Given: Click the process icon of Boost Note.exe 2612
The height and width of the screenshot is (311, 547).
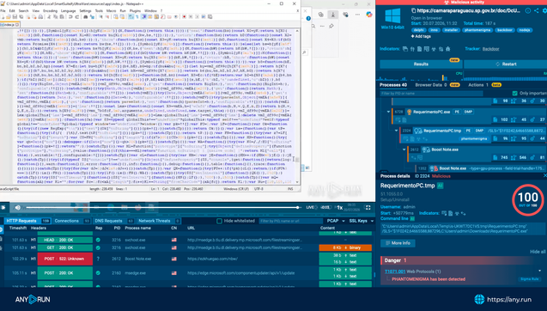Looking at the screenshot, I should [x=426, y=149].
